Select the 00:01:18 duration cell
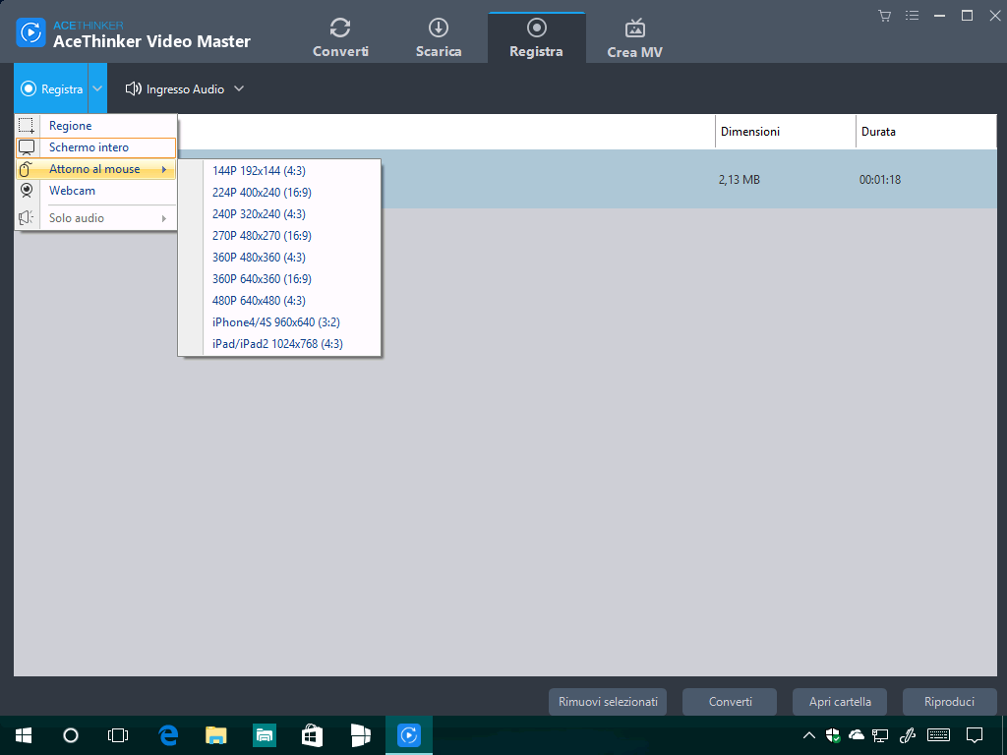This screenshot has height=755, width=1007. 880,180
